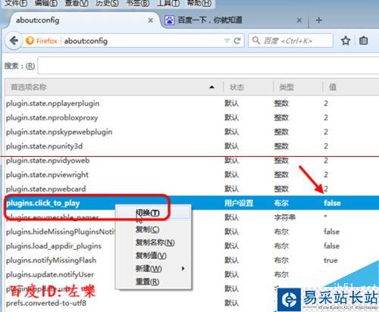Choose 复制名称(N) in the context menu

tap(153, 242)
